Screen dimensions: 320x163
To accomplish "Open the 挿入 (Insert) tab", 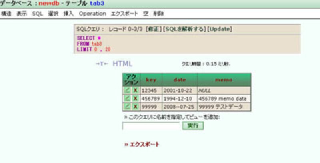I will (68, 14).
